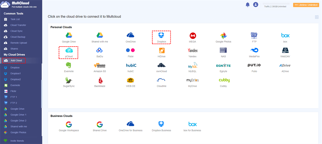Add Backblaze storage

point(100,82)
